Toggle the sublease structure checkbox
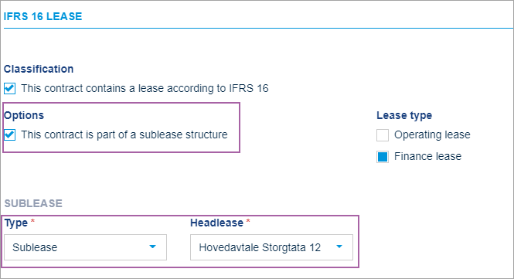The height and width of the screenshot is (279, 514). (9, 134)
